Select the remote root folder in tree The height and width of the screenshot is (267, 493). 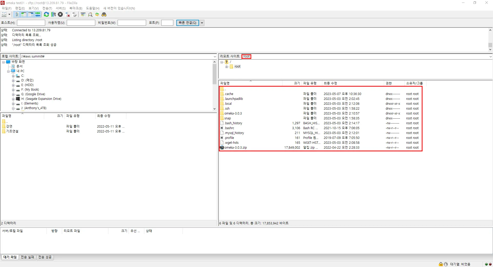pyautogui.click(x=238, y=66)
